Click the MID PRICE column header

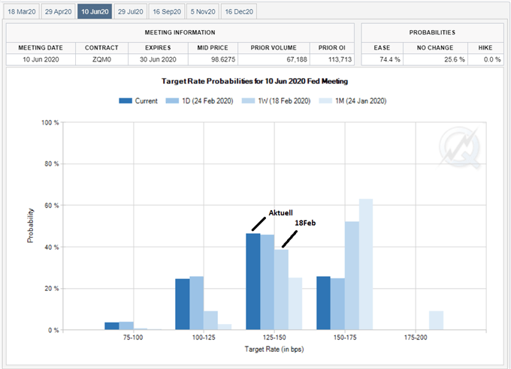click(213, 48)
